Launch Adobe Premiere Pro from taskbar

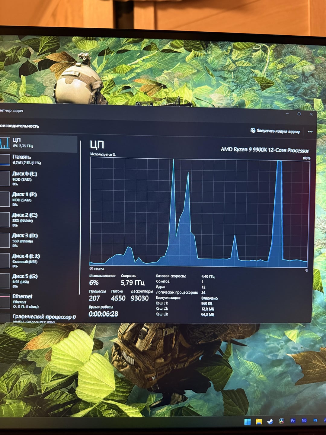click(293, 420)
